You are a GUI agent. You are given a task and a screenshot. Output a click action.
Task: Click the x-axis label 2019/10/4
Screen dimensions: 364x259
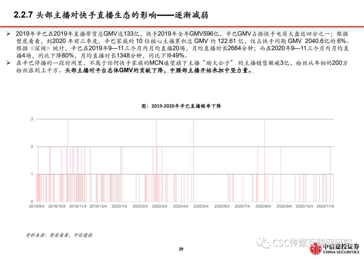click(57, 206)
